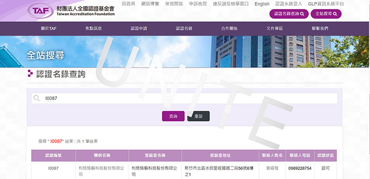This screenshot has height=179, width=370.
Task: Click the contact name 曾威橙 cell
Action: (272, 168)
